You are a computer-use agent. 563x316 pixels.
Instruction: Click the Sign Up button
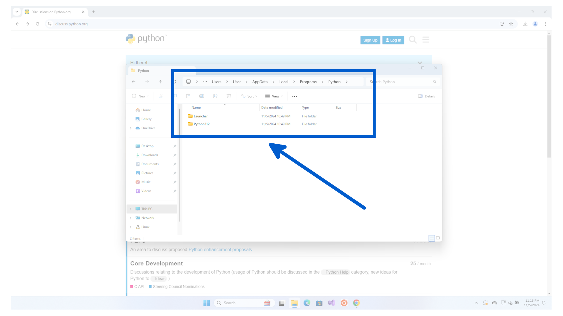click(x=370, y=40)
